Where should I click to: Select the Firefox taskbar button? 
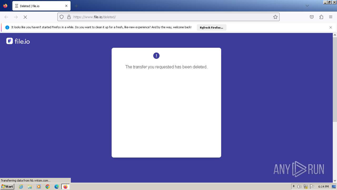[x=66, y=187]
